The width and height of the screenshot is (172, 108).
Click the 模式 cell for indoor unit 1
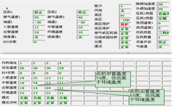(25, 98)
